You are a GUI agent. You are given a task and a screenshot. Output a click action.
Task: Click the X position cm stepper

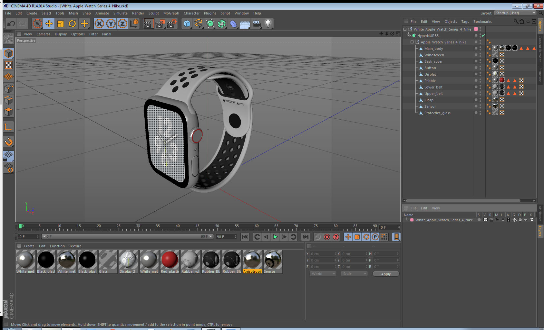(x=335, y=254)
